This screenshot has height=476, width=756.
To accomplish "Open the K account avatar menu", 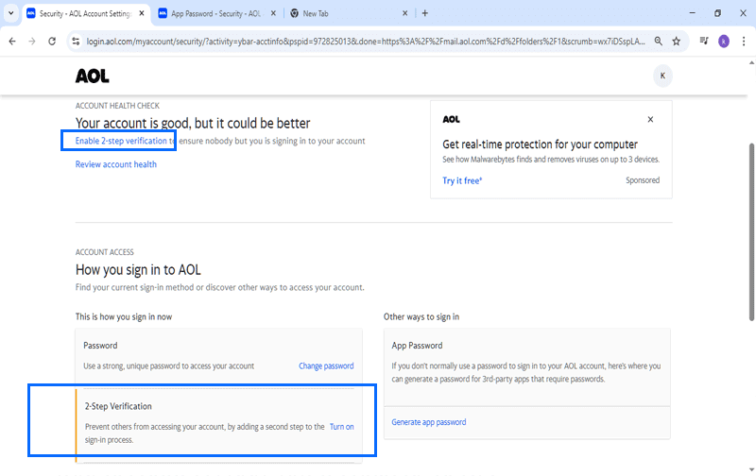I will point(662,76).
